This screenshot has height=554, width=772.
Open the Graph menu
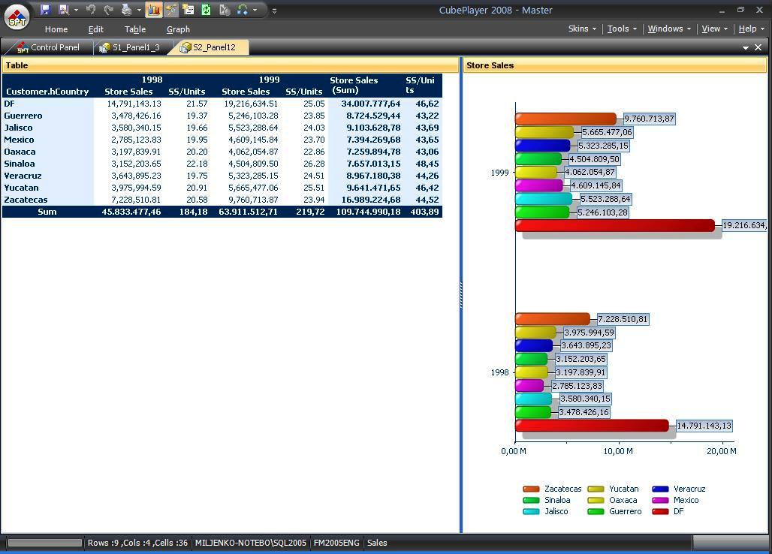[x=178, y=29]
